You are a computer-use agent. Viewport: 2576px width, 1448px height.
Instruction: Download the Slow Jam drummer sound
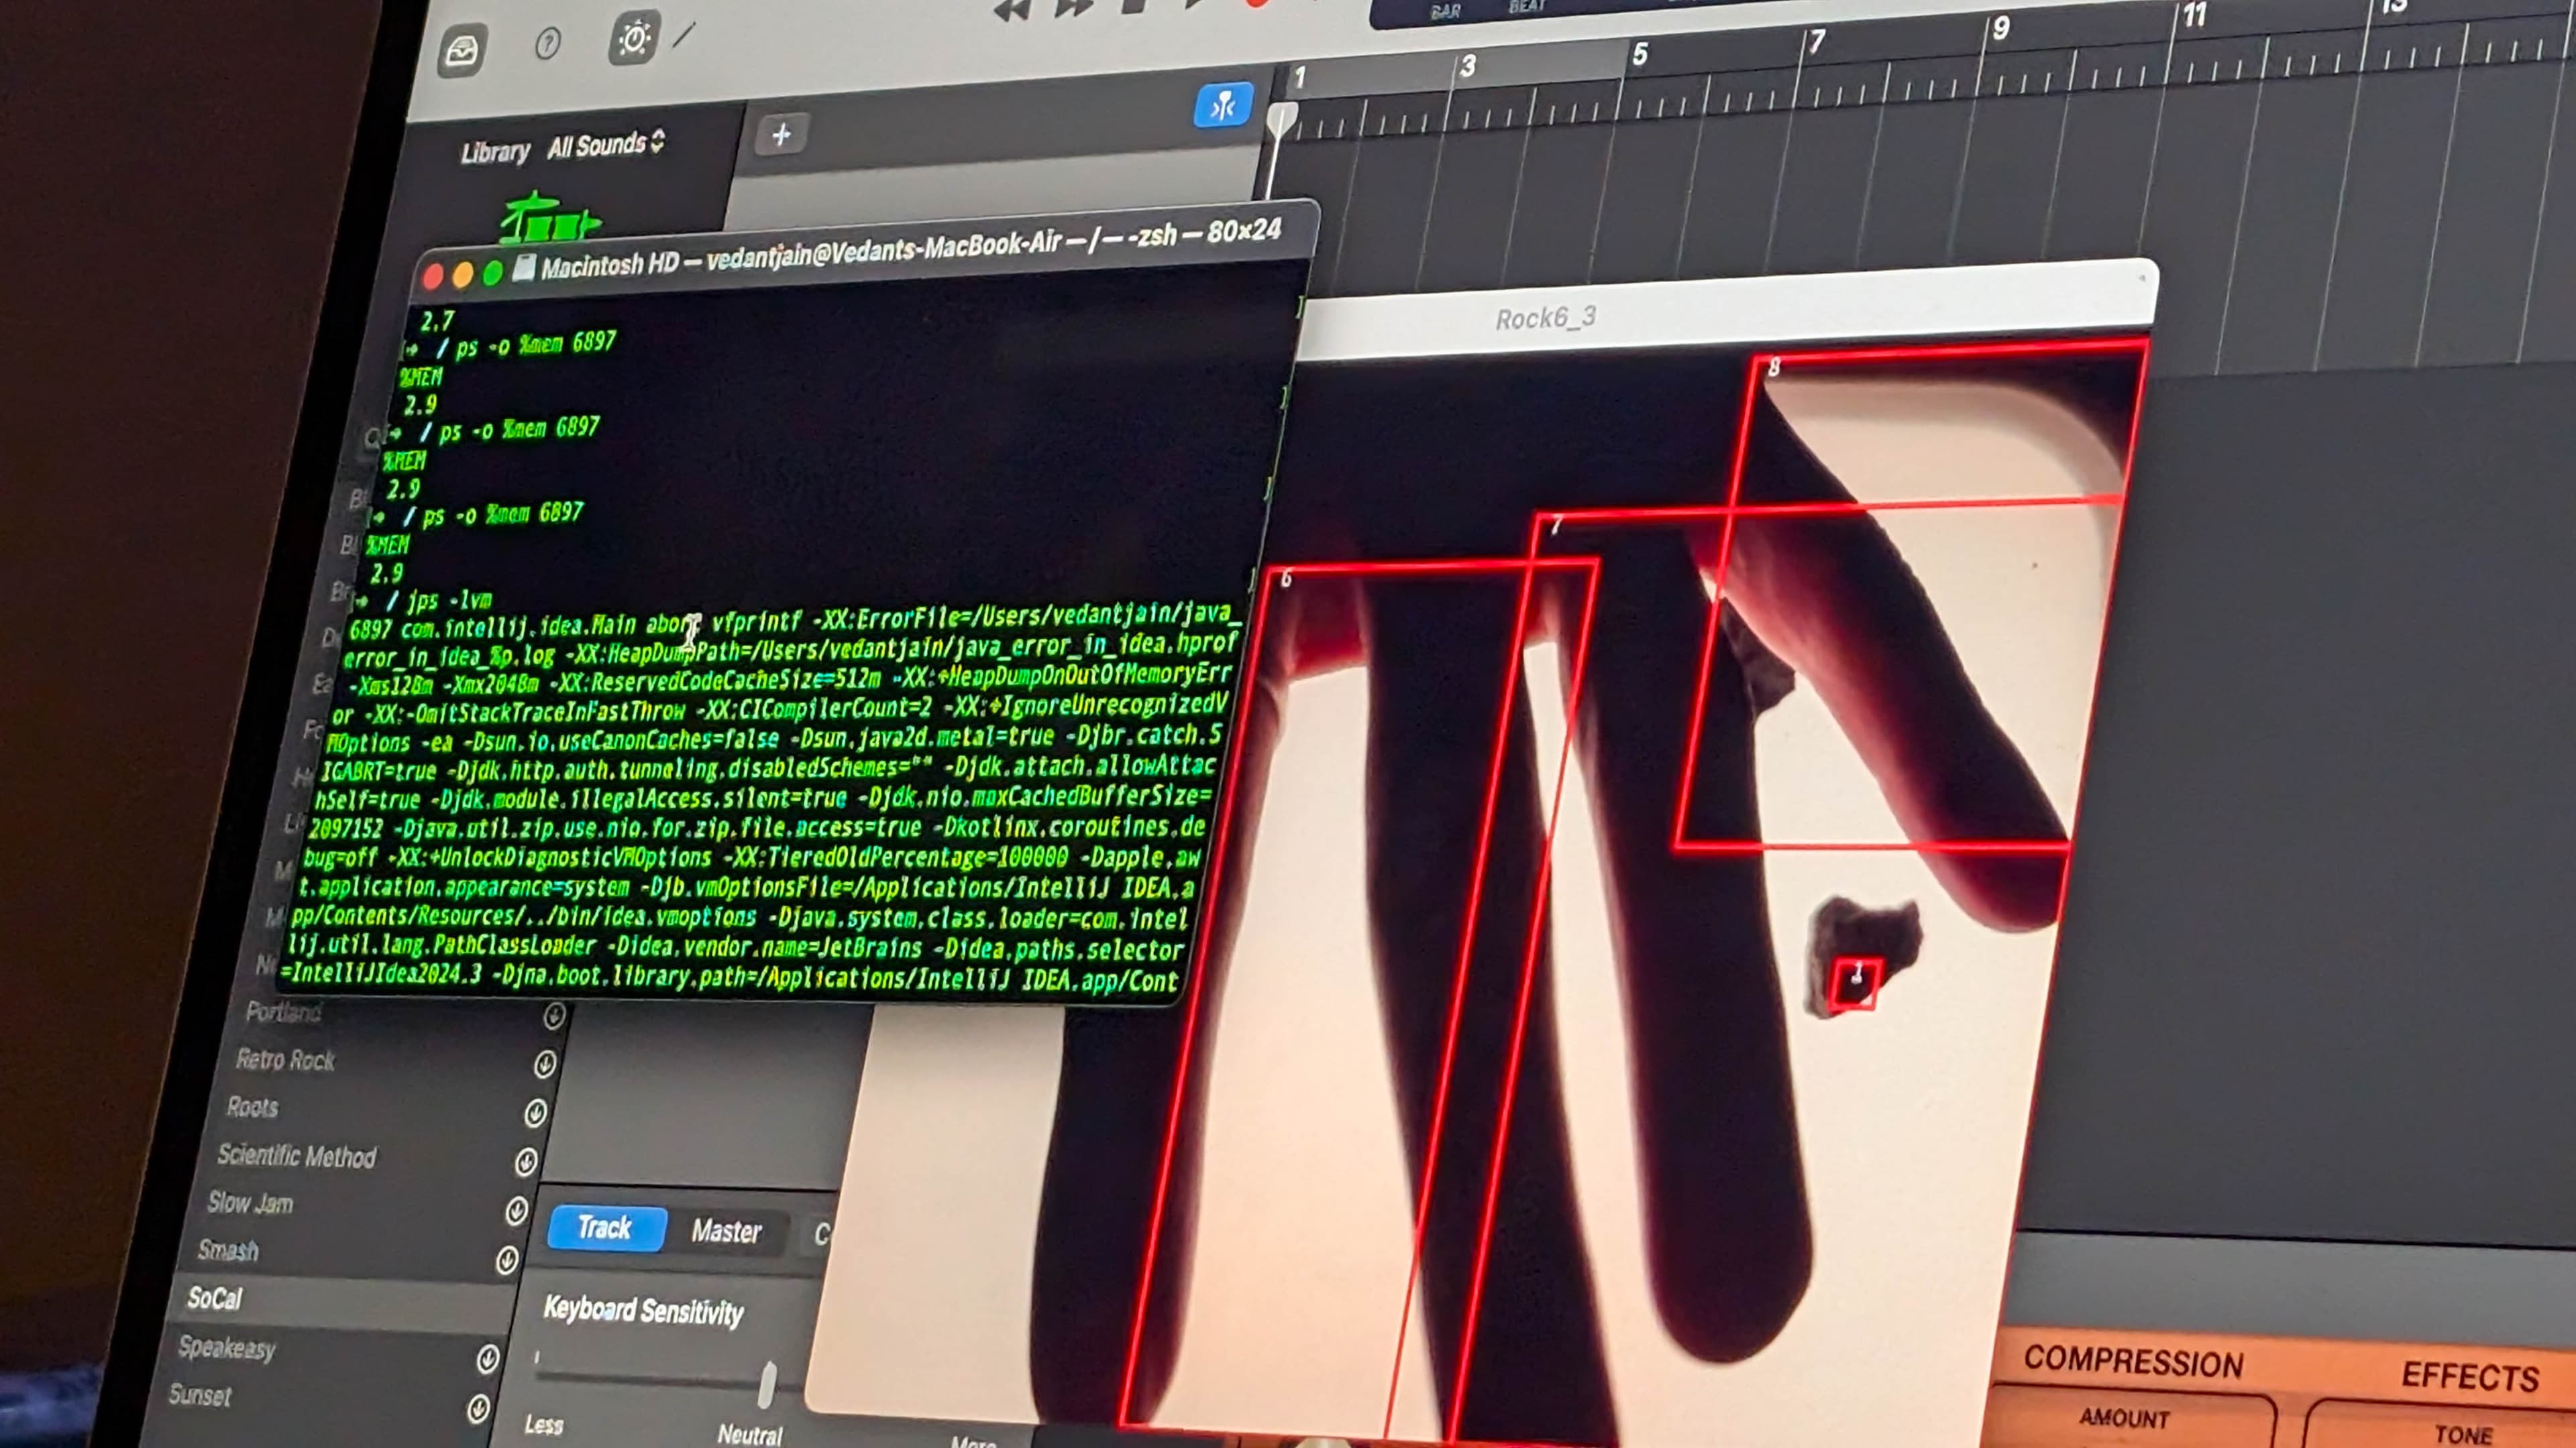[516, 1210]
